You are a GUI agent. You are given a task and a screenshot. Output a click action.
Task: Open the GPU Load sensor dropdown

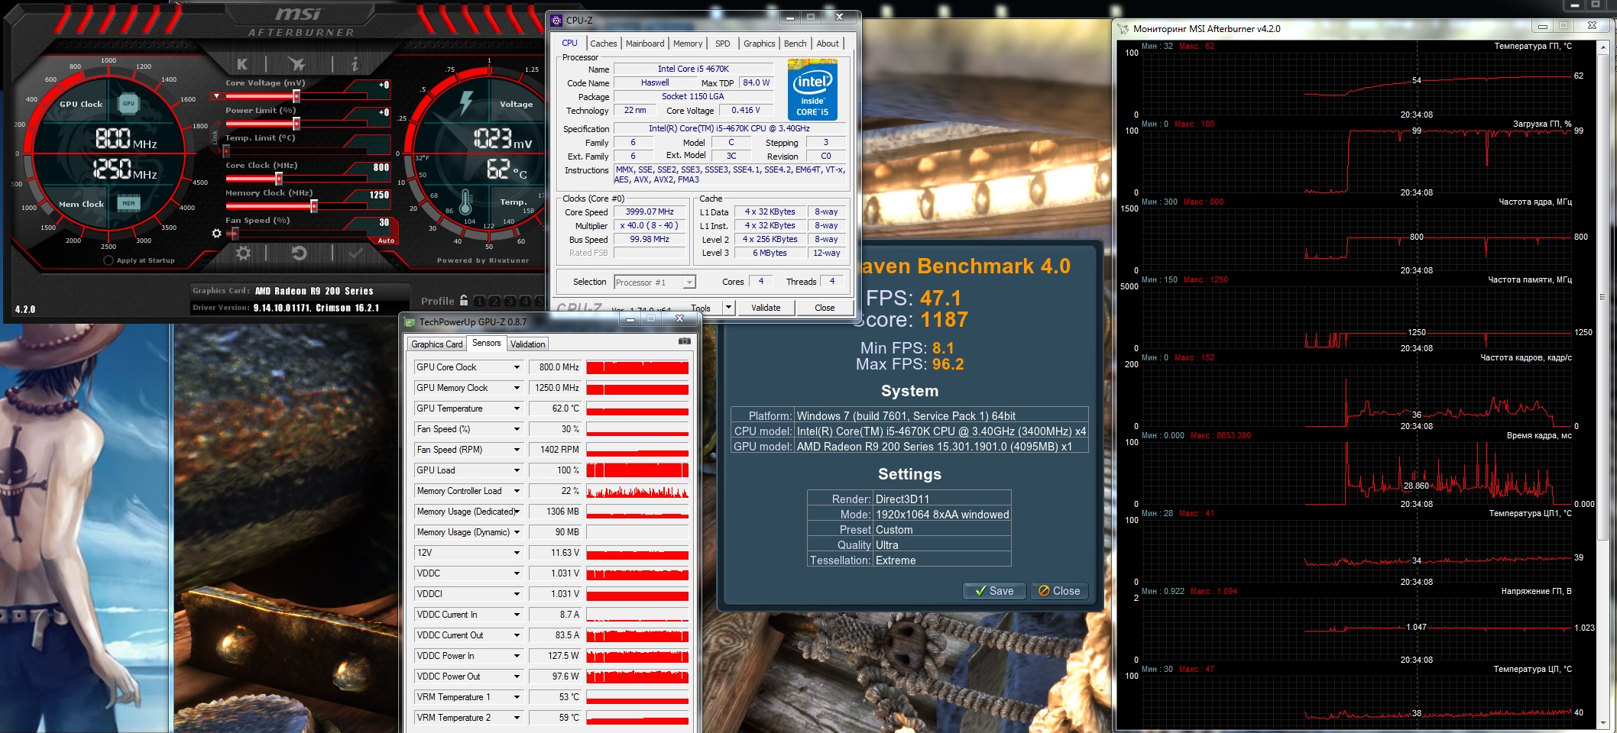pyautogui.click(x=517, y=470)
